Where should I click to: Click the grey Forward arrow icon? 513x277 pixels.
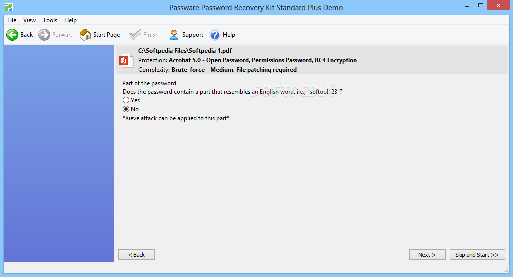point(44,35)
